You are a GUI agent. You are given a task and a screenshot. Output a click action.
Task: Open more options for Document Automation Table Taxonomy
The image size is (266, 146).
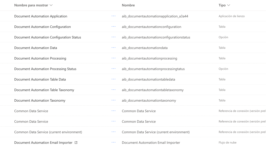pos(113,90)
